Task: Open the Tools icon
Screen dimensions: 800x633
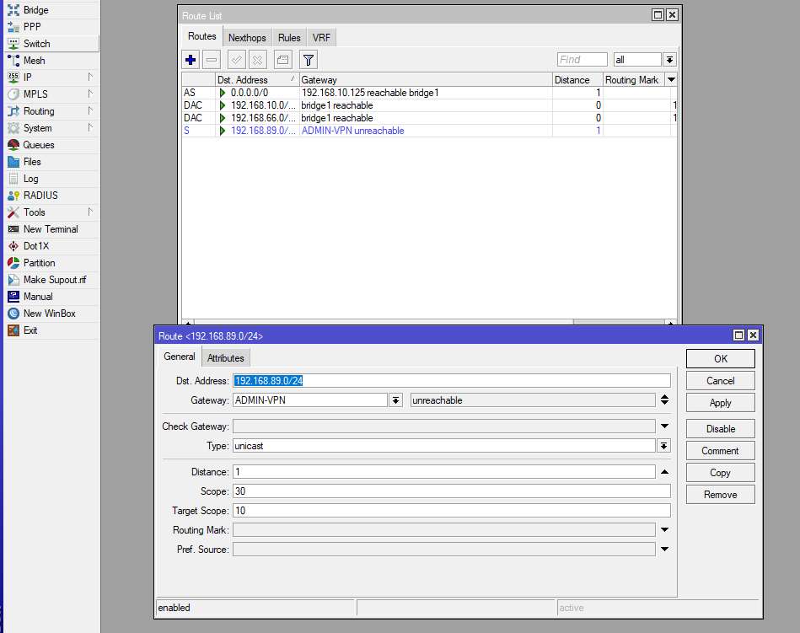Action: [13, 212]
